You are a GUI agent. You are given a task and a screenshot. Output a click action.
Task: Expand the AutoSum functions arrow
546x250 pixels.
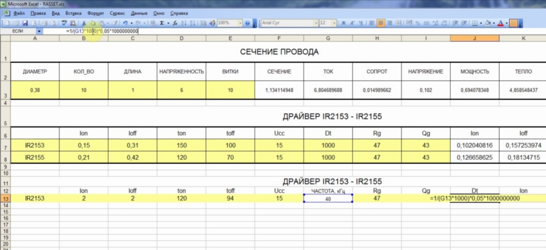pyautogui.click(x=168, y=23)
